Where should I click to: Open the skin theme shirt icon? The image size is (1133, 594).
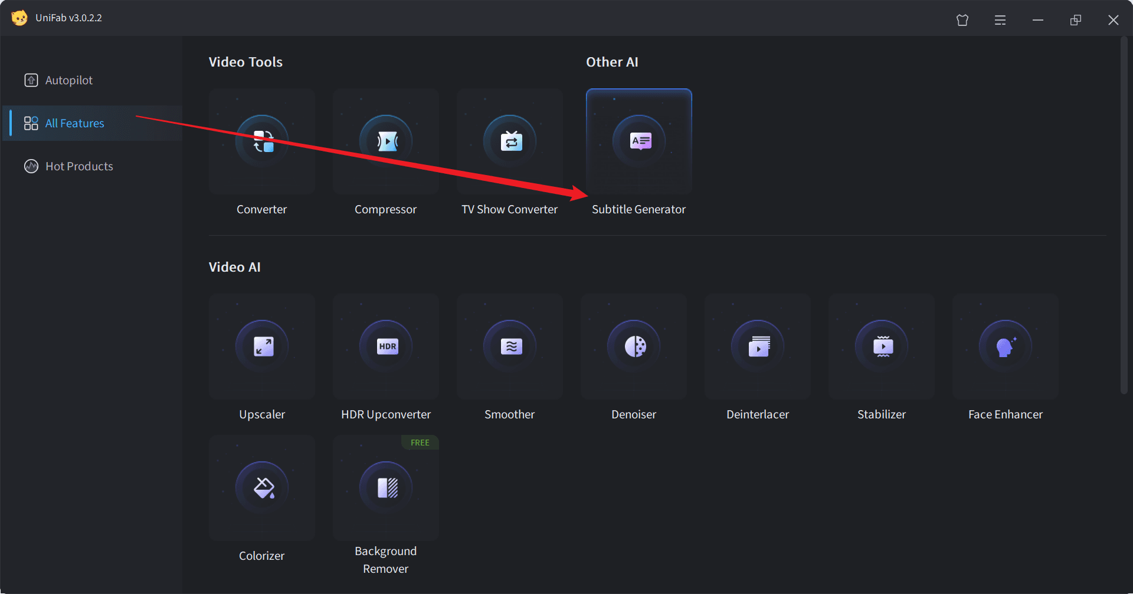coord(962,20)
